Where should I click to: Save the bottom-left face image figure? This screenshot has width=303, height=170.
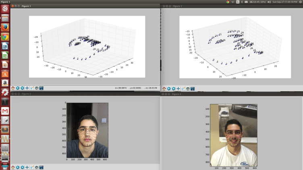[41, 167]
